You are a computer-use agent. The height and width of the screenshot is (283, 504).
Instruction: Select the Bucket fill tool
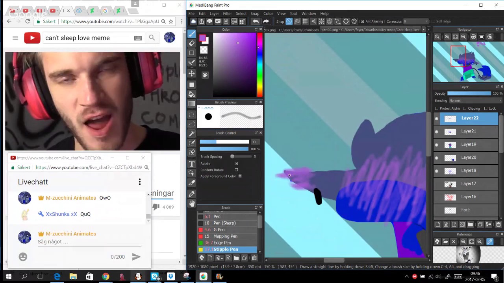pyautogui.click(x=192, y=94)
